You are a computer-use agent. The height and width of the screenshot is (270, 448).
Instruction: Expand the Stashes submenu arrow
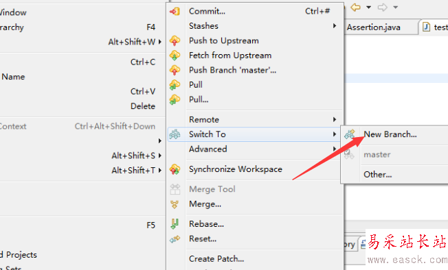(335, 26)
